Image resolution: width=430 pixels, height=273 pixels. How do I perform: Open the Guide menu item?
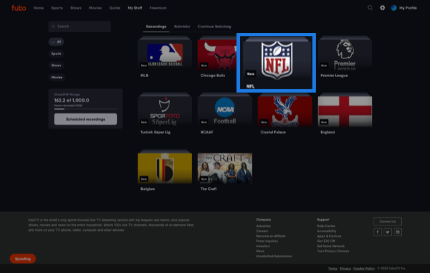tap(115, 8)
